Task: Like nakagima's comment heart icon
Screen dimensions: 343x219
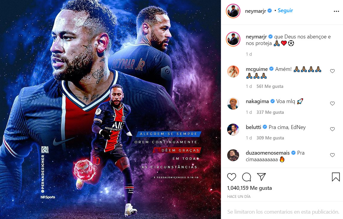Action: (x=332, y=103)
